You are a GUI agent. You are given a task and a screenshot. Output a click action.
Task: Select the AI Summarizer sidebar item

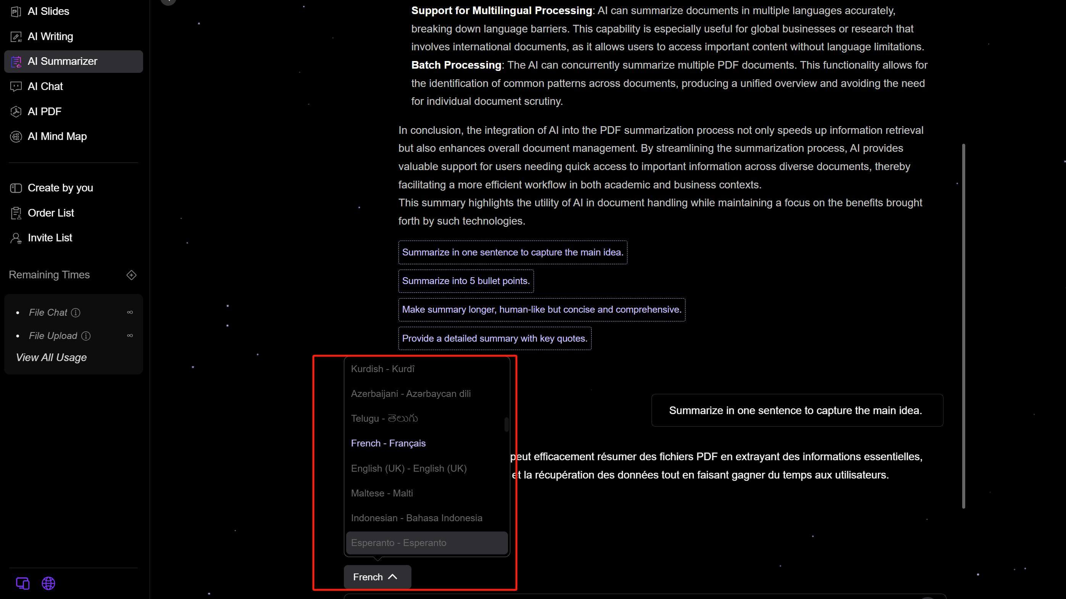[73, 62]
